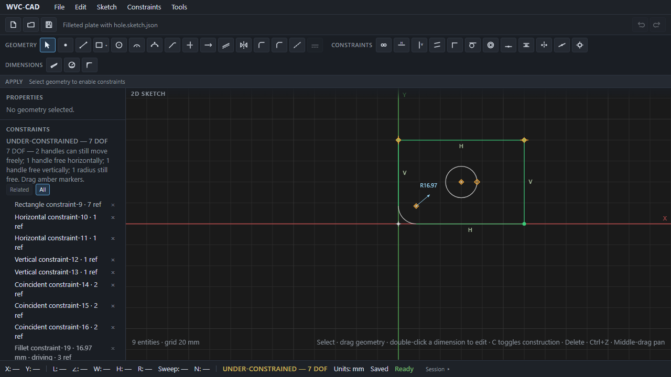Click the green point at rectangle bottom-right

[x=524, y=224]
